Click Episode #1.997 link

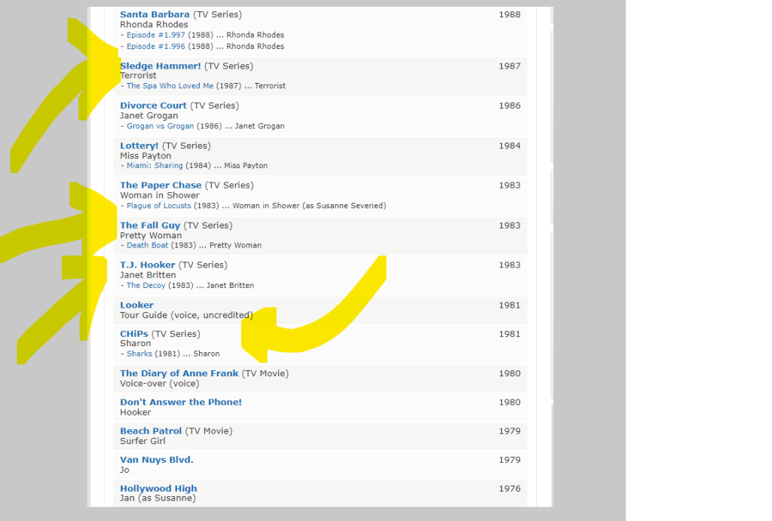(155, 35)
